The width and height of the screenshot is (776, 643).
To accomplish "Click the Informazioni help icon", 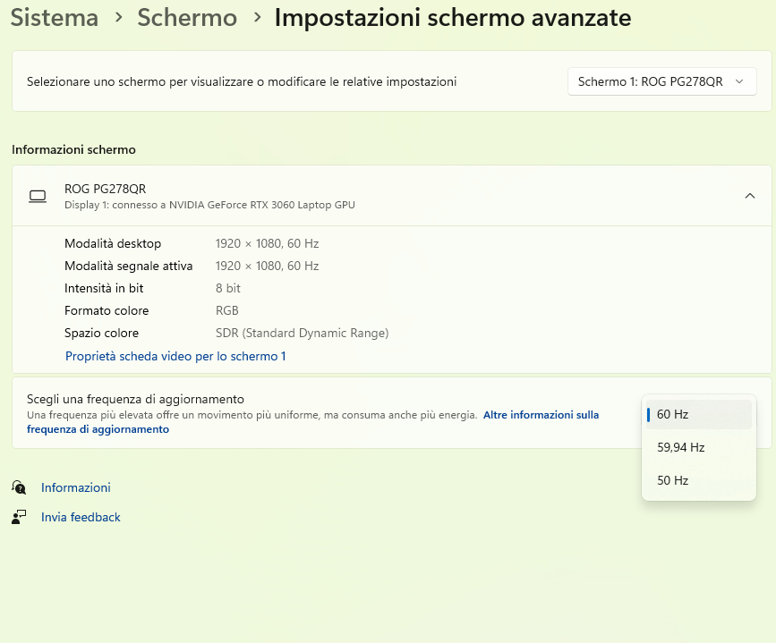I will point(19,487).
